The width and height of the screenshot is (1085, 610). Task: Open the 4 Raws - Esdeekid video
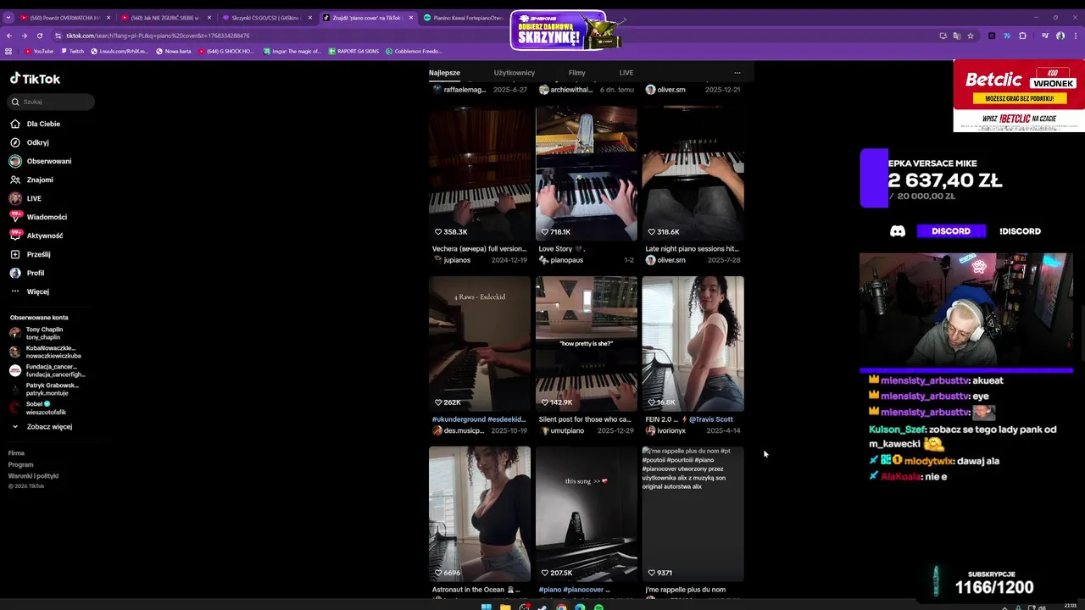point(480,344)
